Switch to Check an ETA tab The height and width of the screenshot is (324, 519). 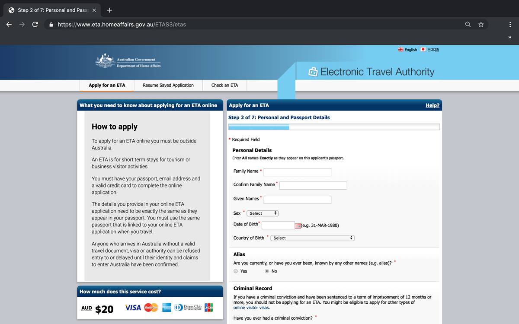pyautogui.click(x=224, y=85)
